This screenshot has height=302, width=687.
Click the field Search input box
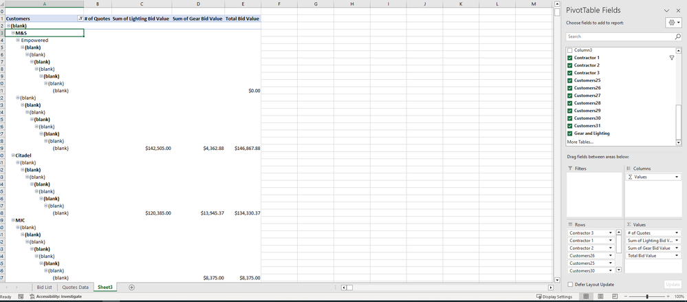coord(620,37)
